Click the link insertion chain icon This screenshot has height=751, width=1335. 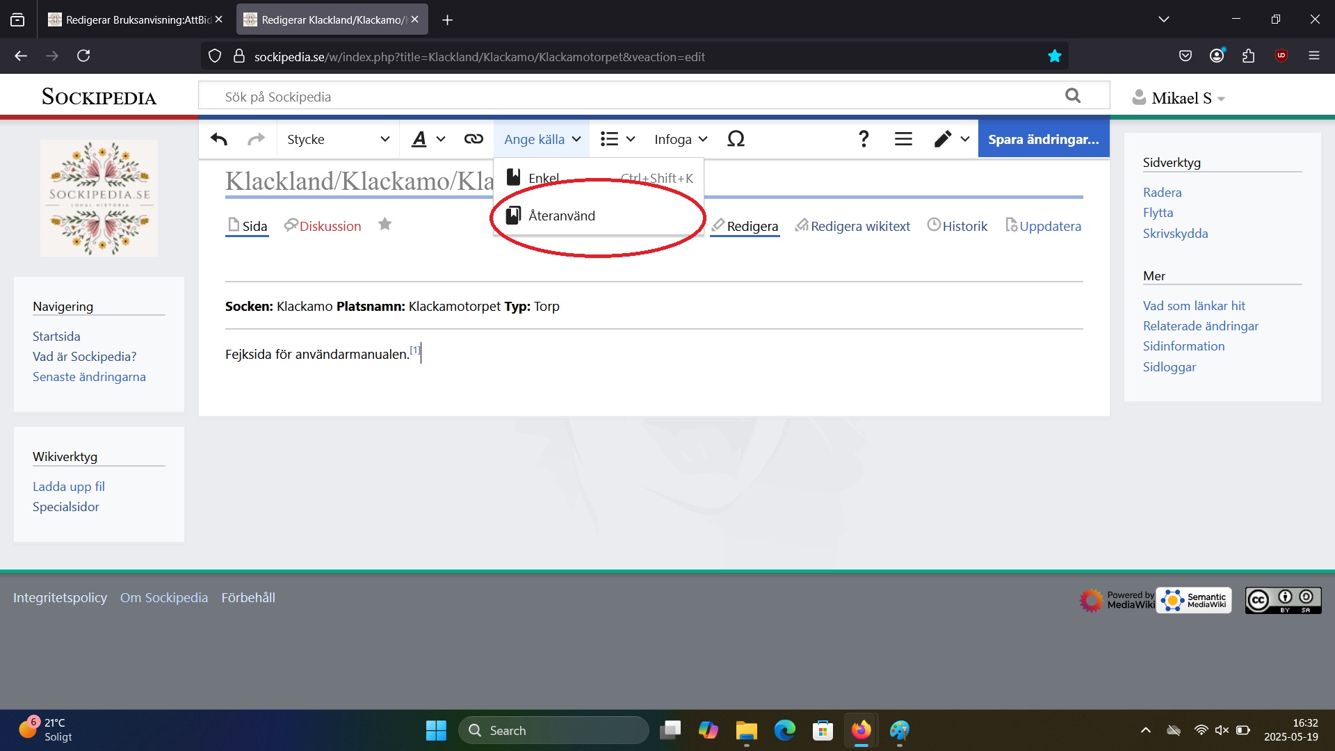(474, 139)
